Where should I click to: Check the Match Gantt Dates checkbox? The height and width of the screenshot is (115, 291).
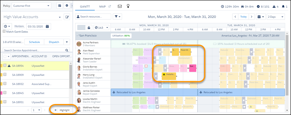pos(4,32)
